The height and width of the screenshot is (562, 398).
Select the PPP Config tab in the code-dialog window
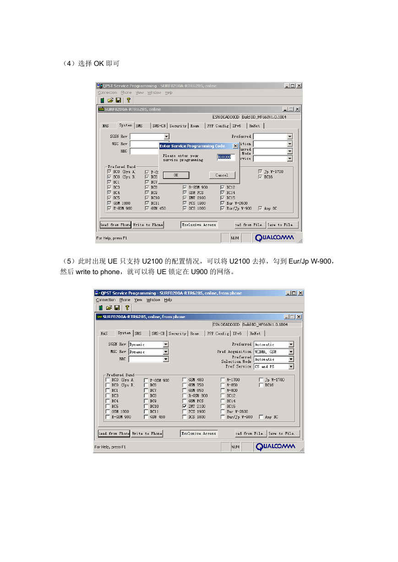coord(218,126)
